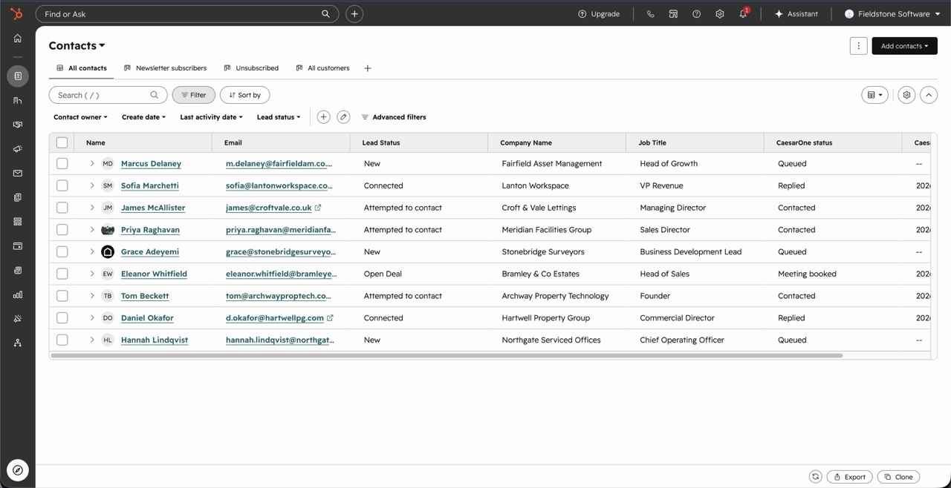Switch to All contacts tab

(x=81, y=68)
